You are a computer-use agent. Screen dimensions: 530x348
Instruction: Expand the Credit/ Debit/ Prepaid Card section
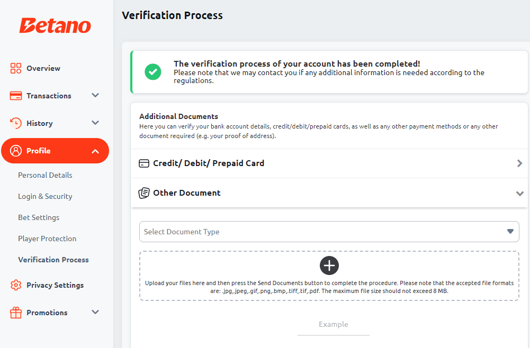coord(329,163)
